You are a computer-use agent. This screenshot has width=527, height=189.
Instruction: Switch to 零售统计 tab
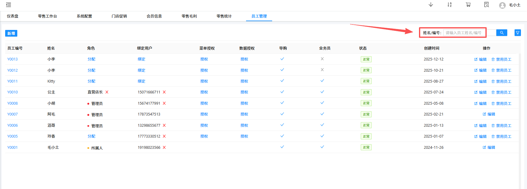point(224,16)
